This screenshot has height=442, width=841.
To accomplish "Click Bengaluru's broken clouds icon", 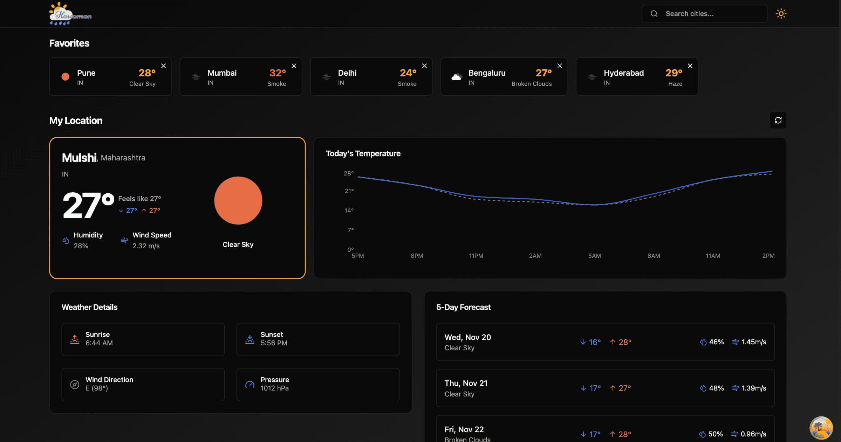I will (x=457, y=77).
